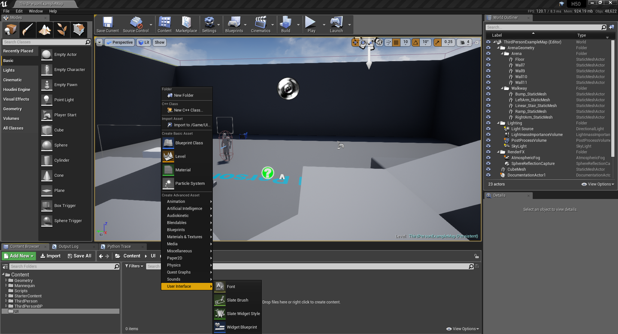
Task: Click the Cinematics toolbar icon
Action: (261, 24)
